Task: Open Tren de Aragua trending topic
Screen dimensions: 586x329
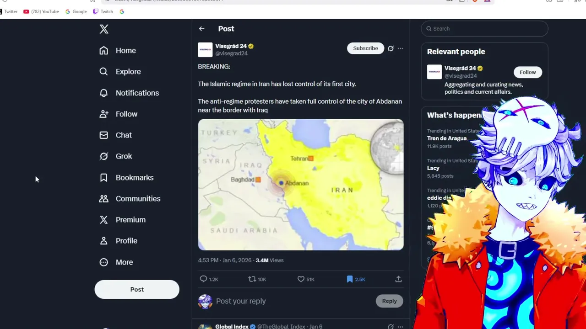Action: tap(447, 138)
